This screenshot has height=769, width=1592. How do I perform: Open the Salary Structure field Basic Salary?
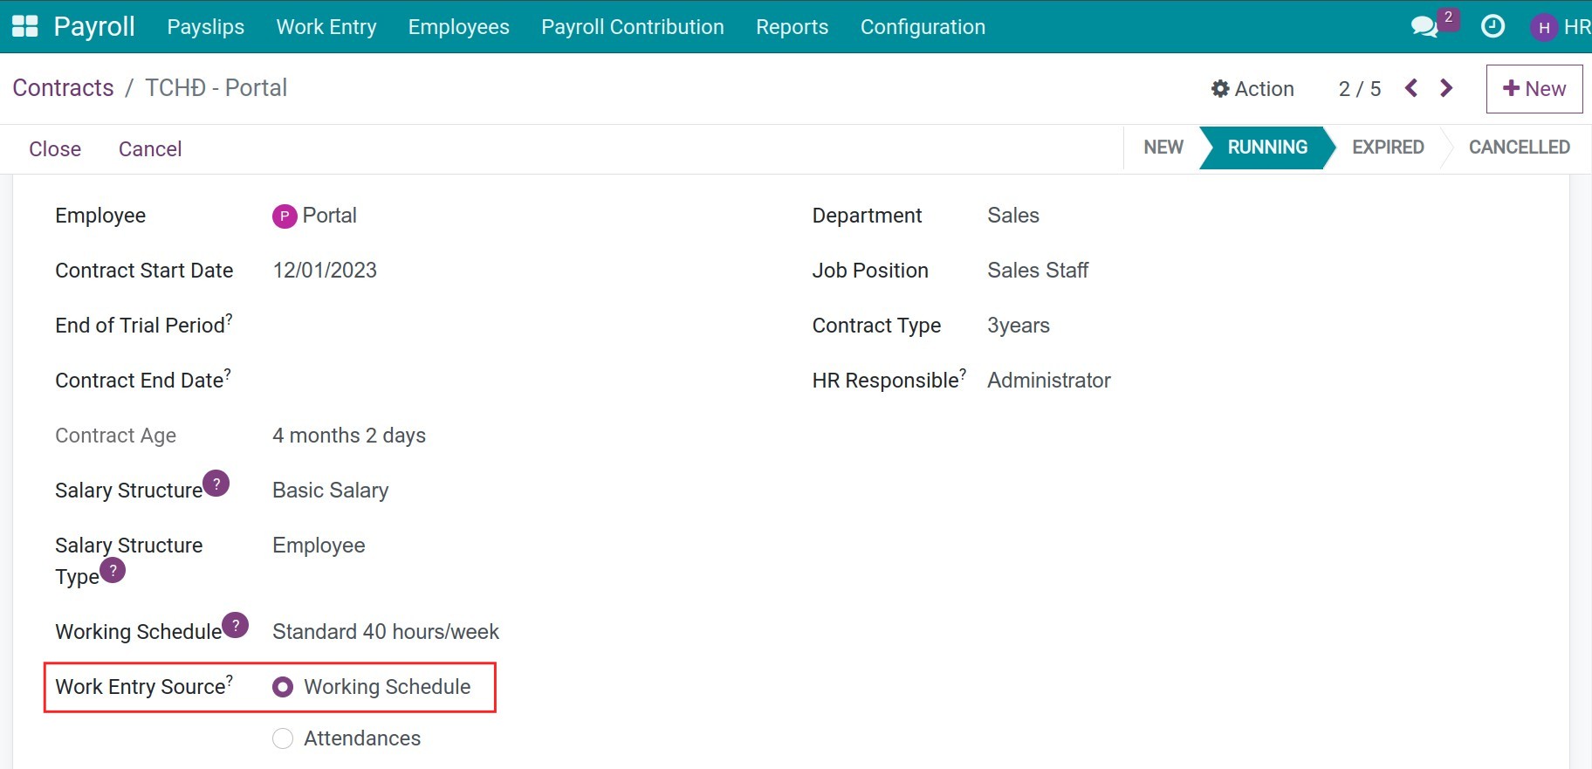pyautogui.click(x=331, y=491)
